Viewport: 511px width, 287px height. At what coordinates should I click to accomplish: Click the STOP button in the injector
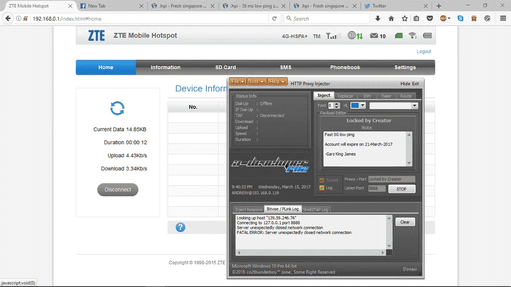point(402,189)
